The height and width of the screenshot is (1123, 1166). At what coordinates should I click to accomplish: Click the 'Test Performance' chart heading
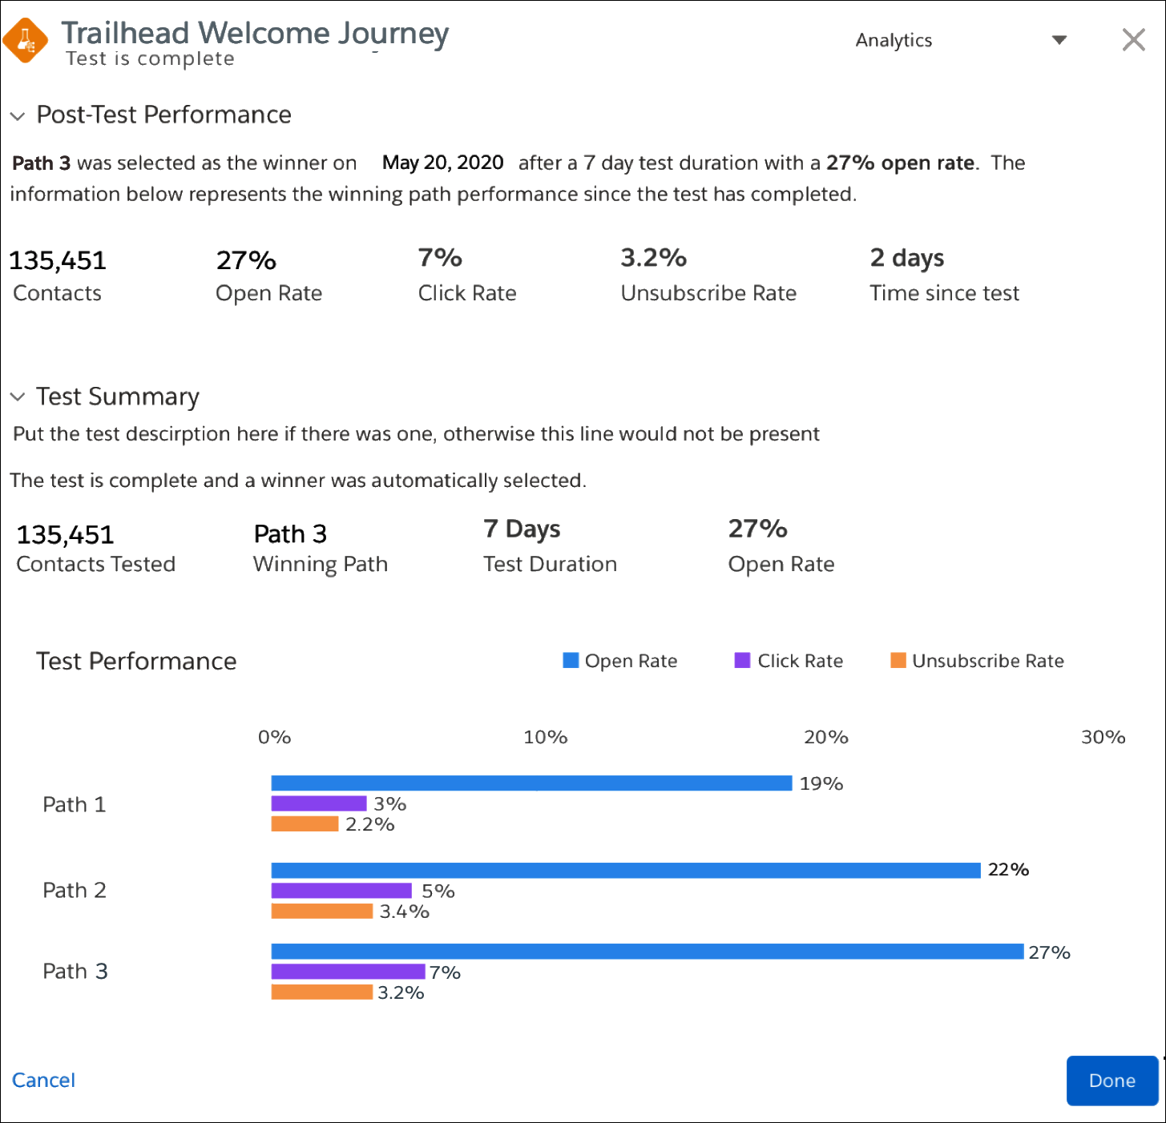[x=136, y=661]
